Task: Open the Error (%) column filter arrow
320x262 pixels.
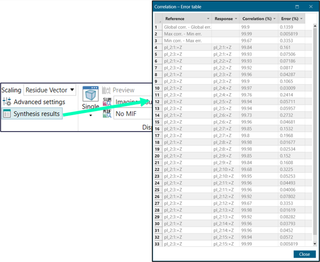Action: [301, 19]
